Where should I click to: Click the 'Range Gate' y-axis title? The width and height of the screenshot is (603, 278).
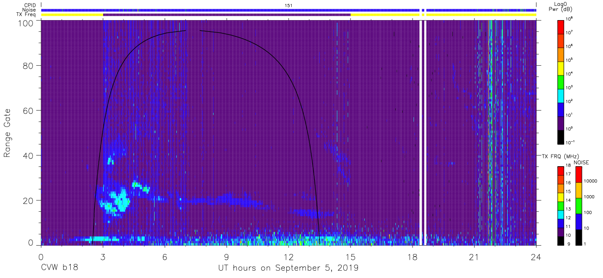point(7,133)
